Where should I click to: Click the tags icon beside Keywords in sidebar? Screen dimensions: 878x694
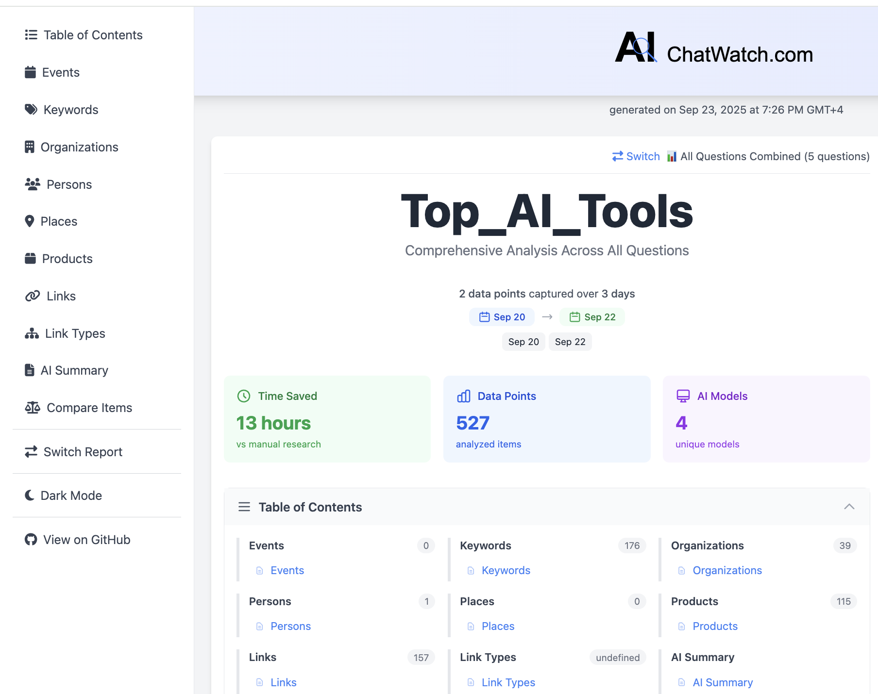click(x=31, y=110)
